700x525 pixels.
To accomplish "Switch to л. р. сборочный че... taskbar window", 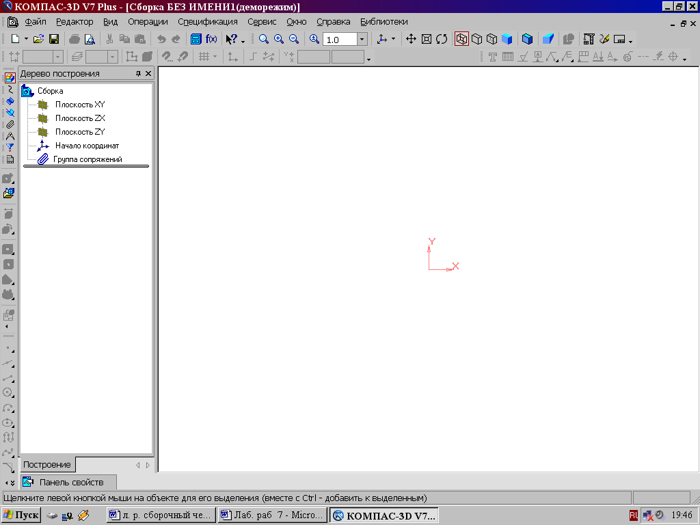I will click(161, 515).
